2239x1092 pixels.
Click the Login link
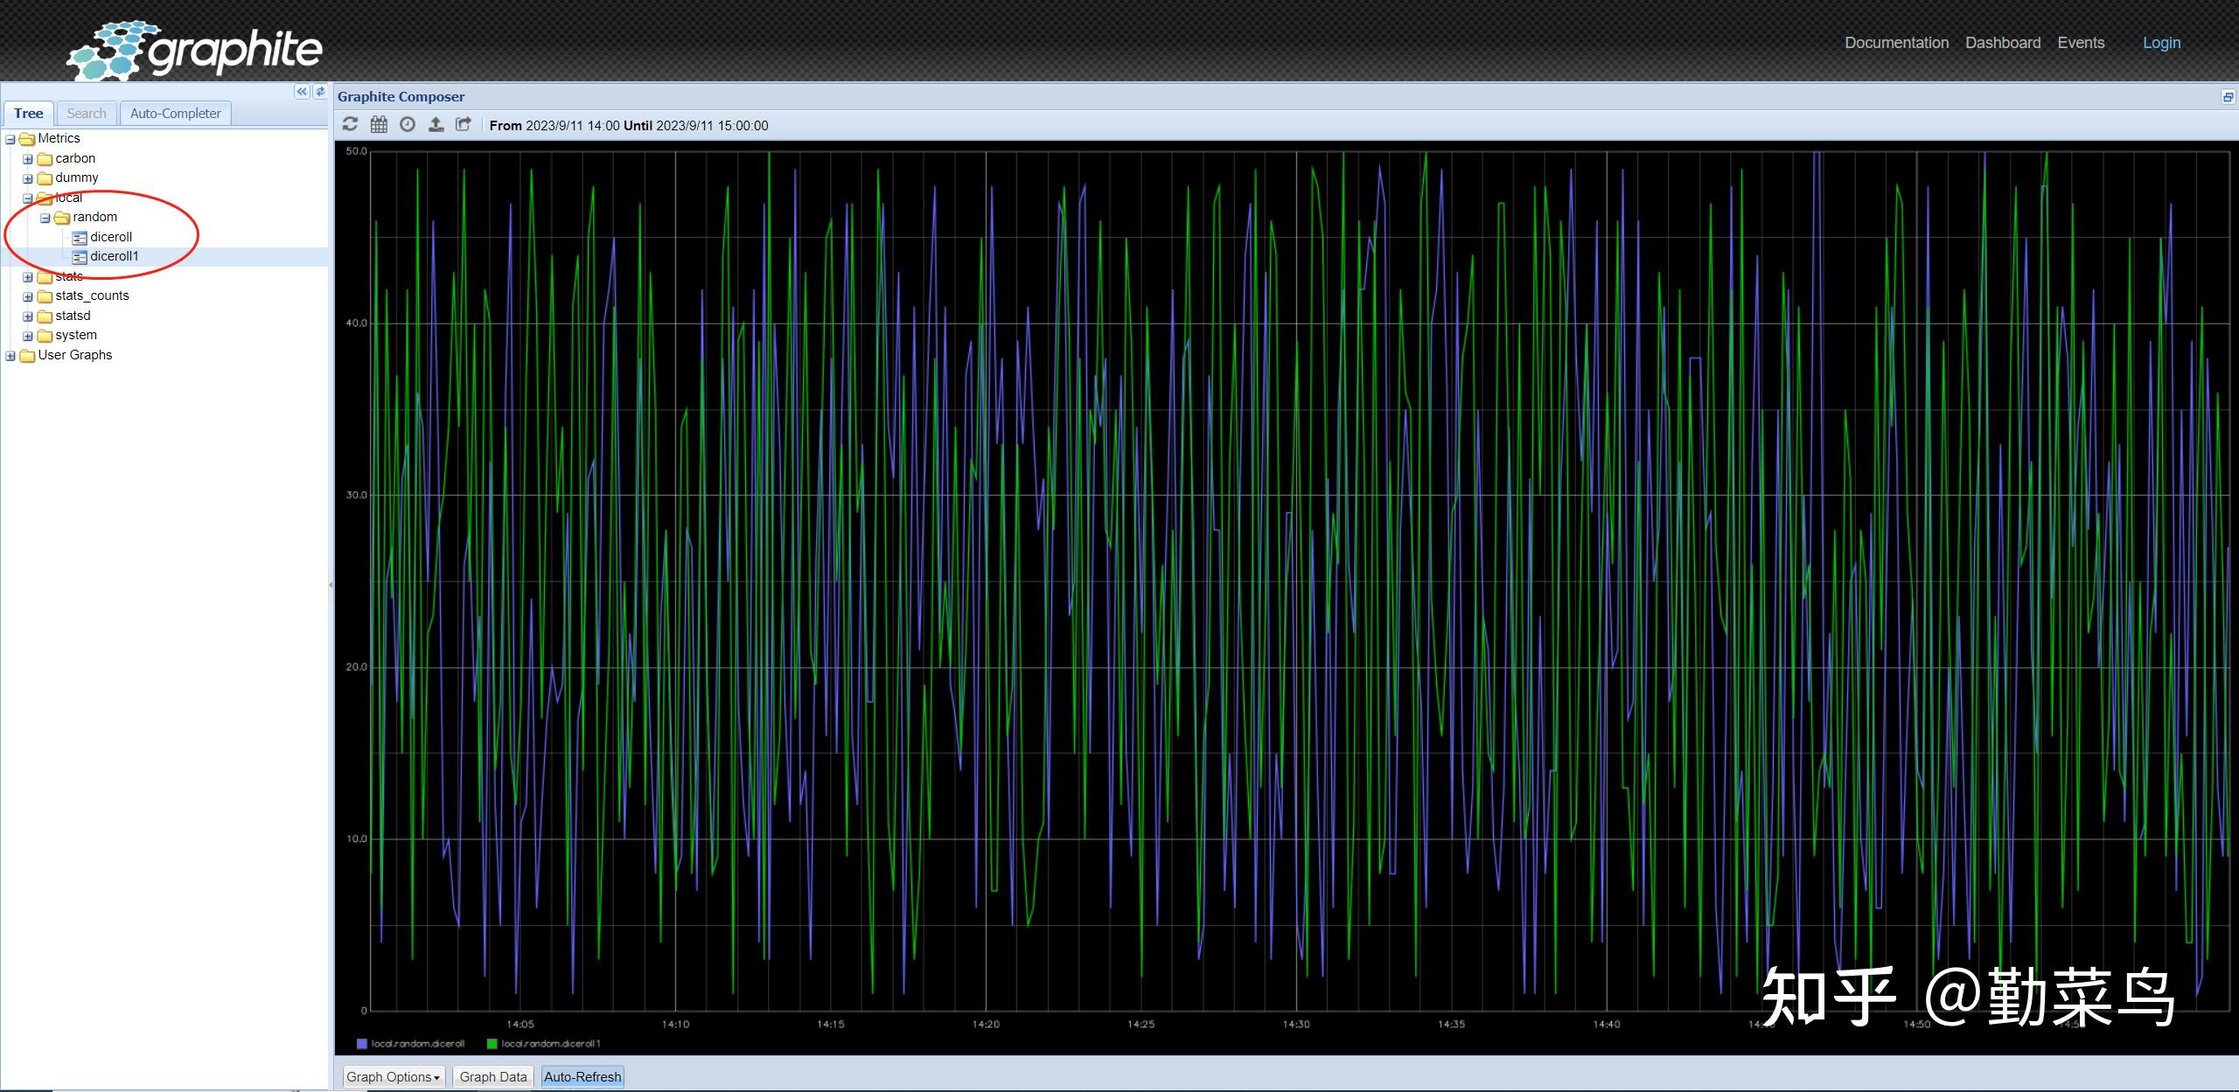2161,43
